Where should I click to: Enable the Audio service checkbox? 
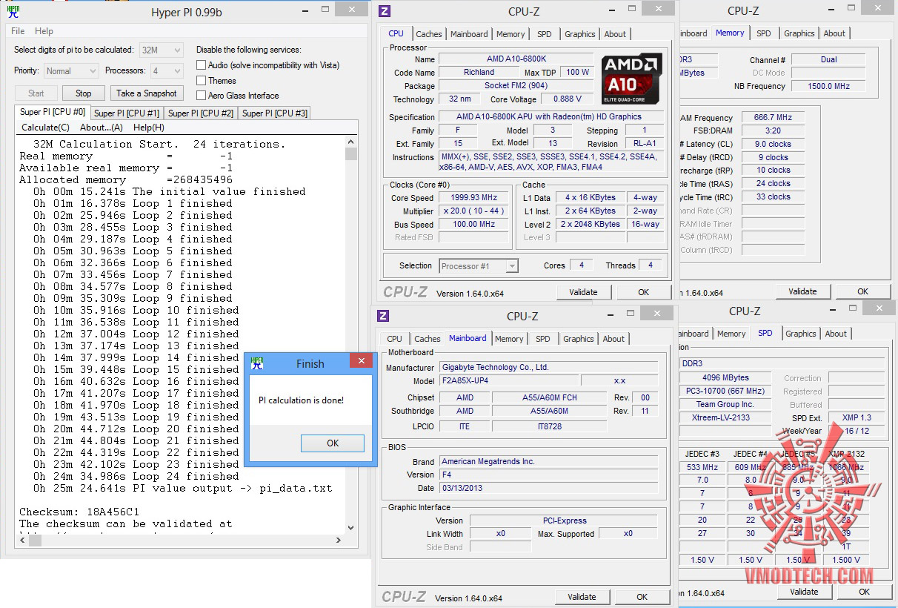[x=201, y=65]
